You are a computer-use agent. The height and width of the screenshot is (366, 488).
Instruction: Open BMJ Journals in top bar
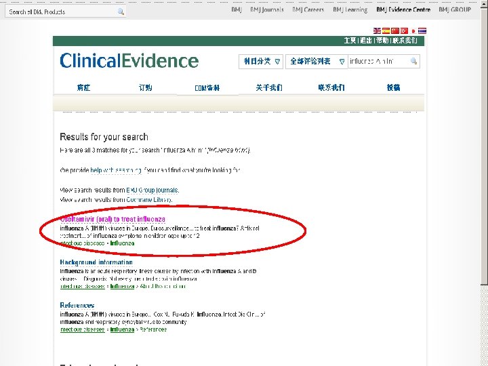tap(267, 9)
